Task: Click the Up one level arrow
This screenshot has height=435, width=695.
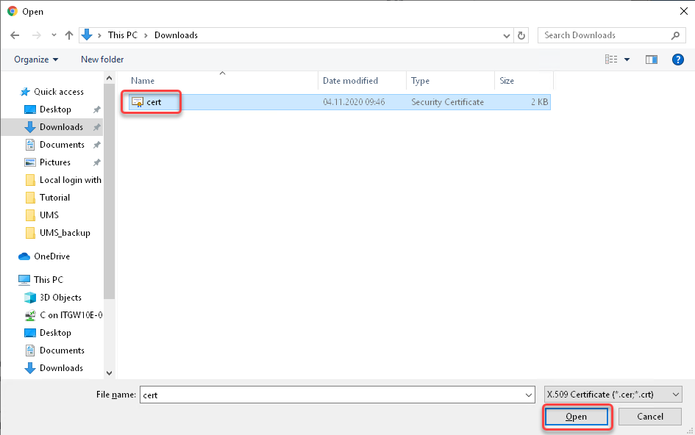Action: click(x=69, y=35)
